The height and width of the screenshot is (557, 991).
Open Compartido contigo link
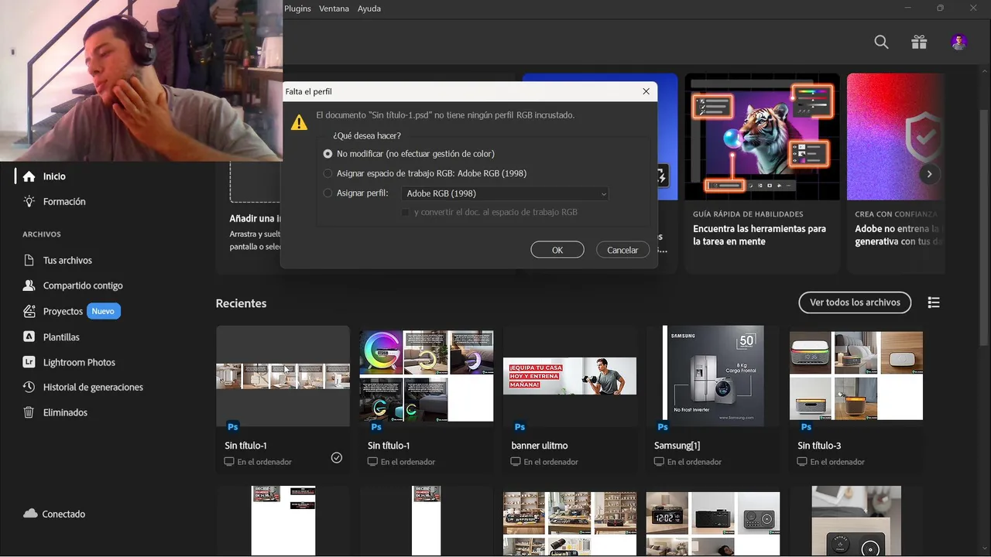[83, 285]
